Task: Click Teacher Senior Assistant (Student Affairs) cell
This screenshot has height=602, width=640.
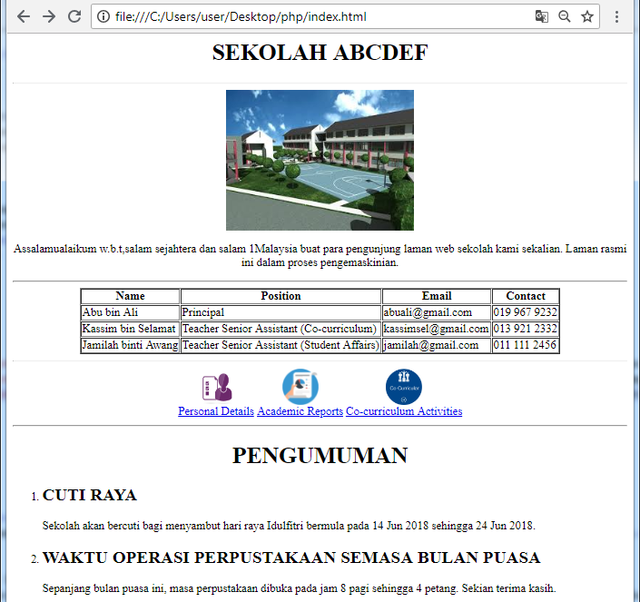Action: coord(281,345)
